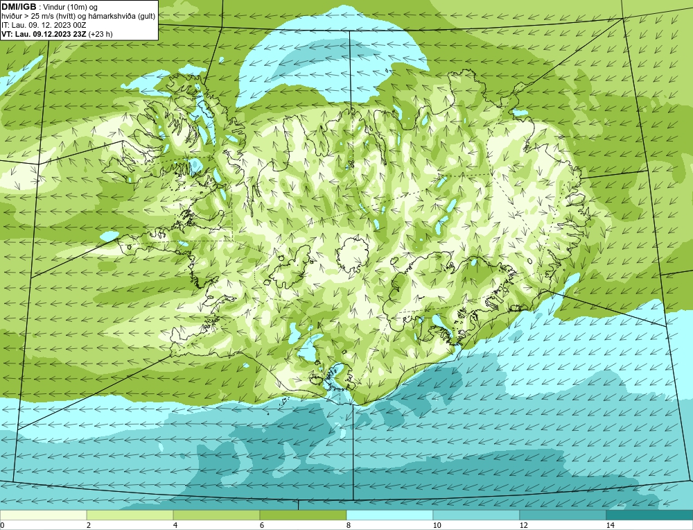Screen dimensions: 693x530
Task: Click the 'IT: Lau. 09. 12. 2023 00Z' line
Action: tap(44, 25)
